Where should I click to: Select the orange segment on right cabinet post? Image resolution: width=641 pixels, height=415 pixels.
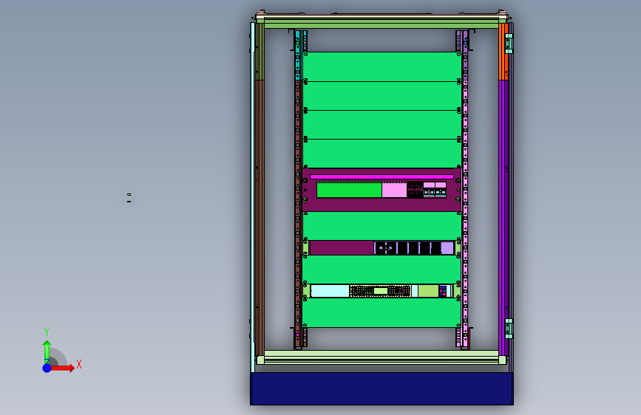(x=503, y=52)
